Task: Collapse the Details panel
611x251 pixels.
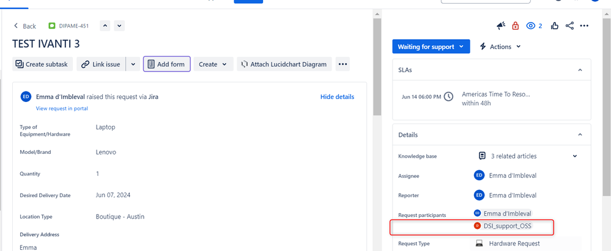Action: 580,134
